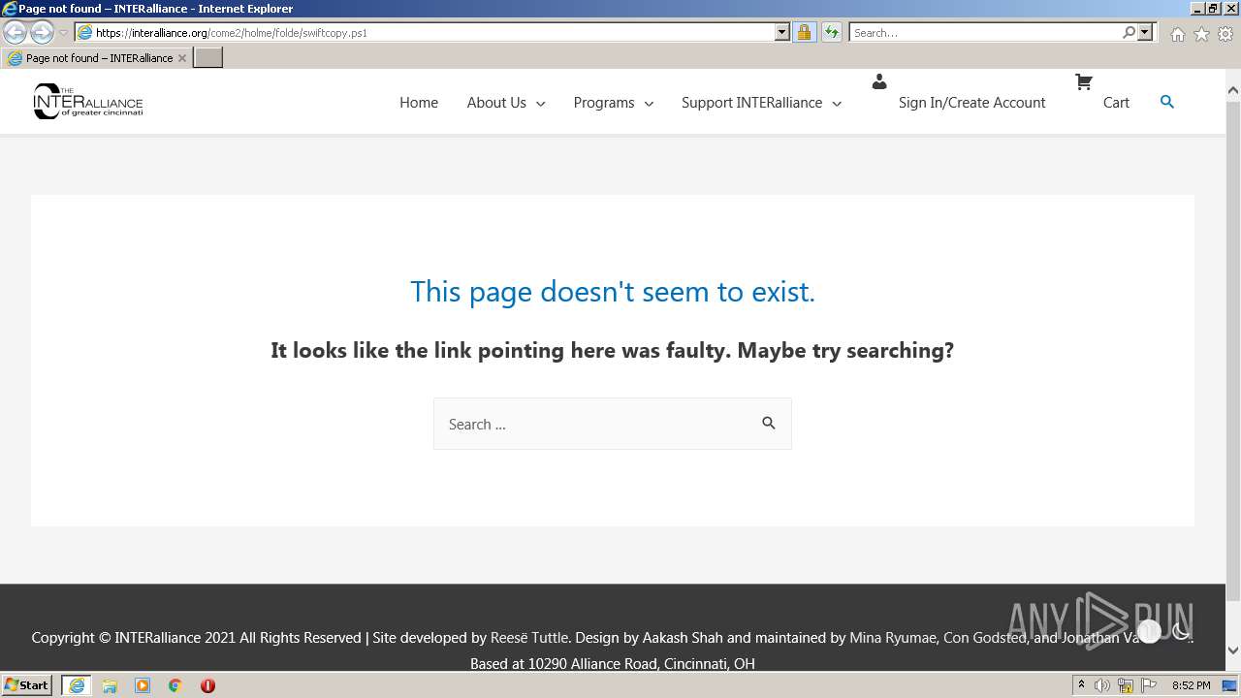
Task: Open a new blank tab
Action: click(x=207, y=57)
